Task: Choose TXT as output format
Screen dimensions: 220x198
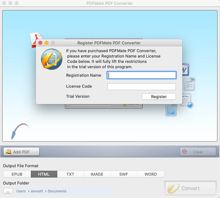Action: (x=70, y=174)
